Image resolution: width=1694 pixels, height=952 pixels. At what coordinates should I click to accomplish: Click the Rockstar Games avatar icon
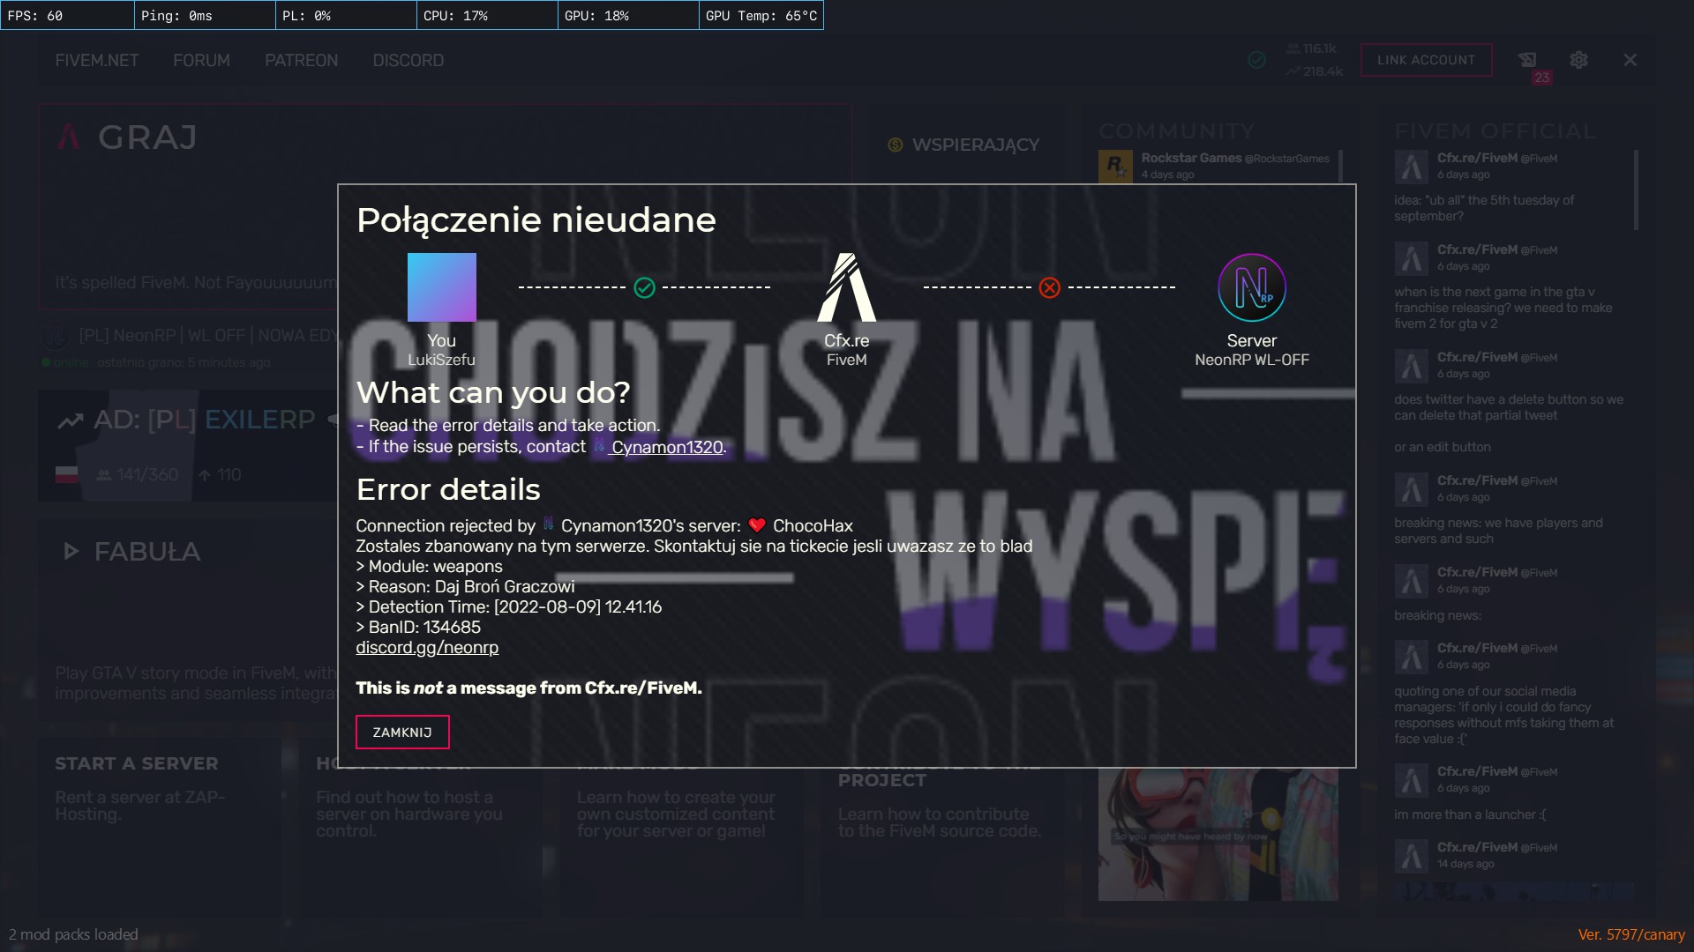1115,166
